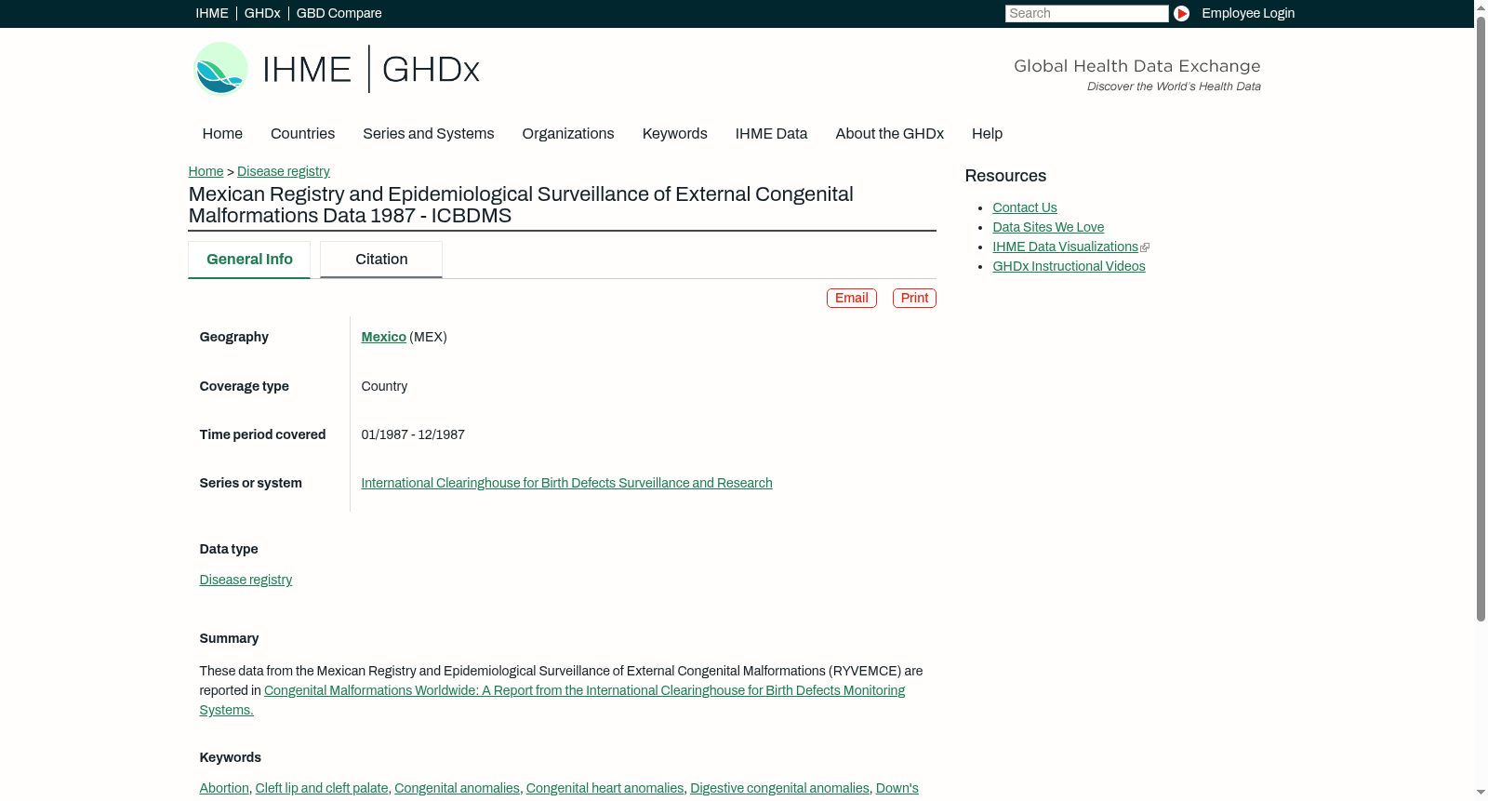The image size is (1488, 801).
Task: Click the vertical page scrollbar thumb
Action: pos(1481,318)
